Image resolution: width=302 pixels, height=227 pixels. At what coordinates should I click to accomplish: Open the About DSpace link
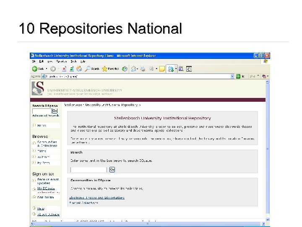point(48,214)
